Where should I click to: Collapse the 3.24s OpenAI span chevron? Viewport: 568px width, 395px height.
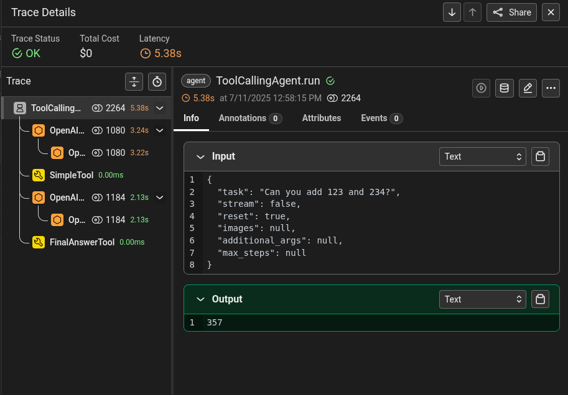click(160, 130)
